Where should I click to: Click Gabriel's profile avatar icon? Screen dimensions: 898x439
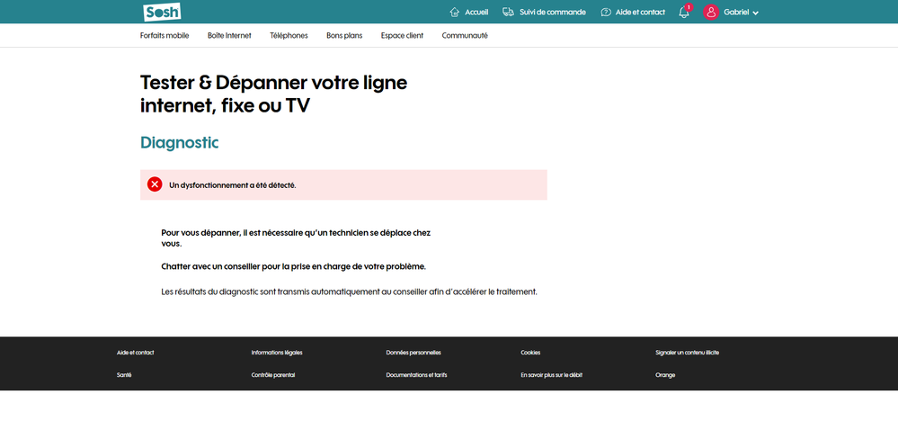click(x=711, y=12)
